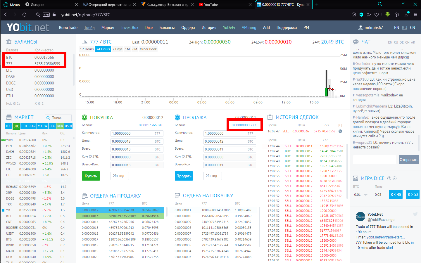Viewport: 421px width, 263px height.
Task: Click the Маркет storefront icon
Action: click(9, 117)
